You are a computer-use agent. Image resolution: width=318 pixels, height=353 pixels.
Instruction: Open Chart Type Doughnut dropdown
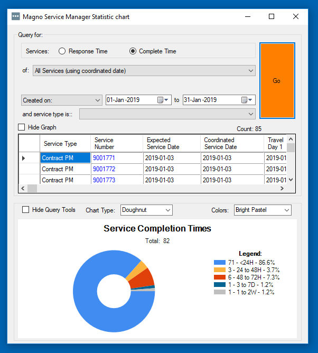click(x=146, y=210)
